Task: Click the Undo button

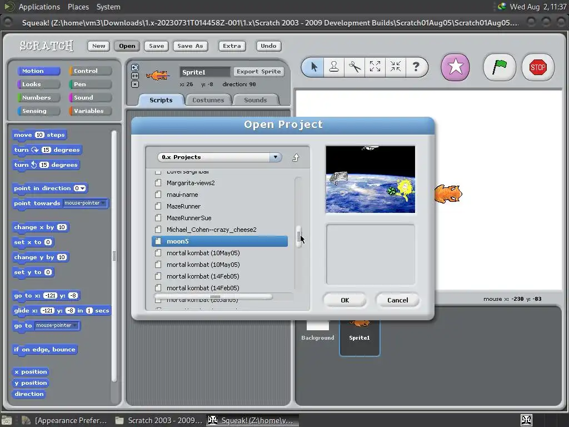Action: point(268,46)
